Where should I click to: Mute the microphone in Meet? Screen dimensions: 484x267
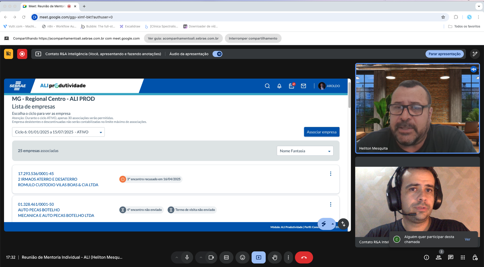[187, 257]
